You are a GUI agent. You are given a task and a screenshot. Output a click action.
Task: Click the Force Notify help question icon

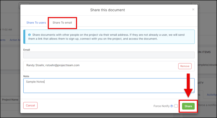(172, 106)
